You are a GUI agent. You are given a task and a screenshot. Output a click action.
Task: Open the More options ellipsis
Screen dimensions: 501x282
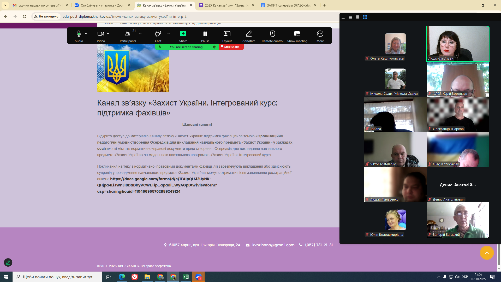pos(320,34)
